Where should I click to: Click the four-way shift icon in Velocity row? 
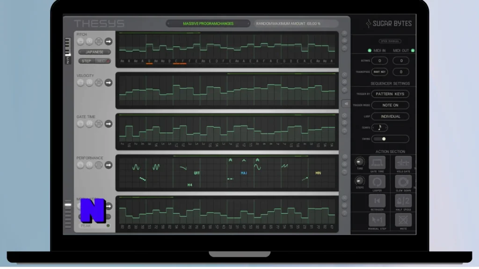coord(99,83)
